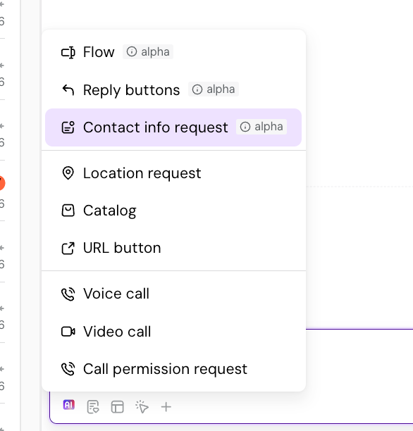The width and height of the screenshot is (413, 431).
Task: Click the alpha info badge beside Reply buttons
Action: tap(214, 89)
